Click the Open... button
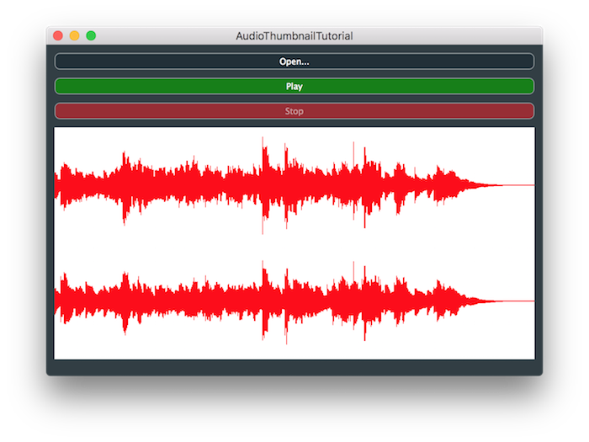This screenshot has height=442, width=589. (x=294, y=61)
